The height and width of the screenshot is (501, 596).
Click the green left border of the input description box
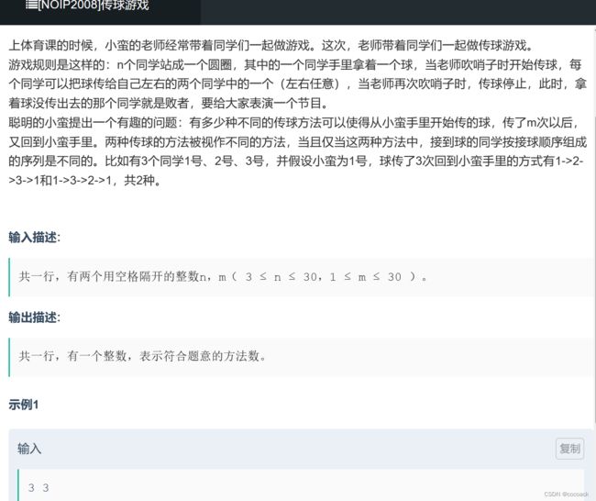coord(9,277)
